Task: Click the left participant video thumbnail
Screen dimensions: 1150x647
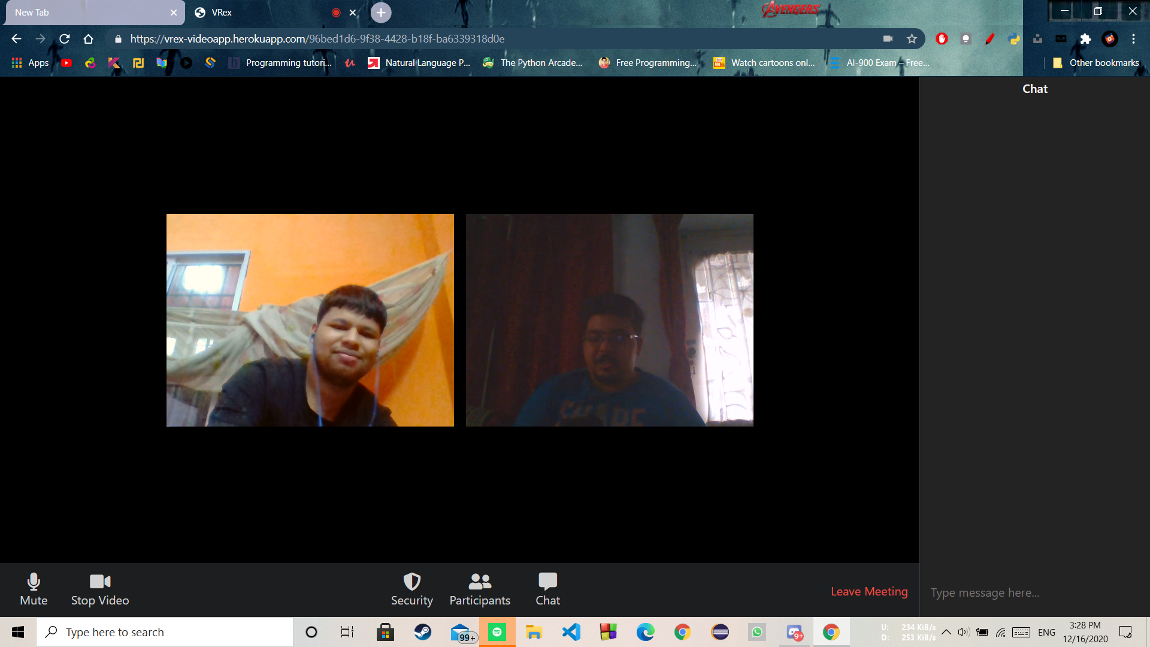Action: click(x=310, y=320)
